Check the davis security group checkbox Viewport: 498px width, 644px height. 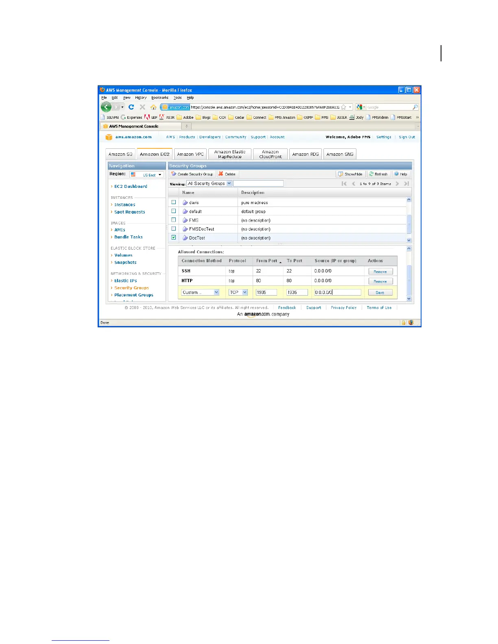click(174, 202)
